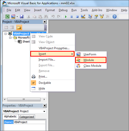Choose Hide in context menu
Image resolution: width=129 pixels, height=131 pixels.
(53, 88)
